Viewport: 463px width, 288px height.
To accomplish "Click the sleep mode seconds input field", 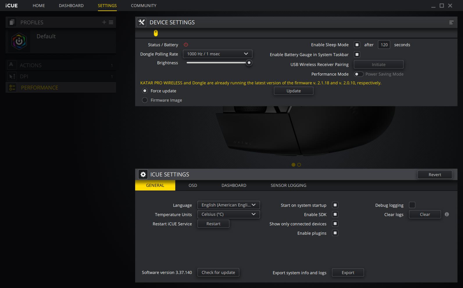I will (384, 45).
